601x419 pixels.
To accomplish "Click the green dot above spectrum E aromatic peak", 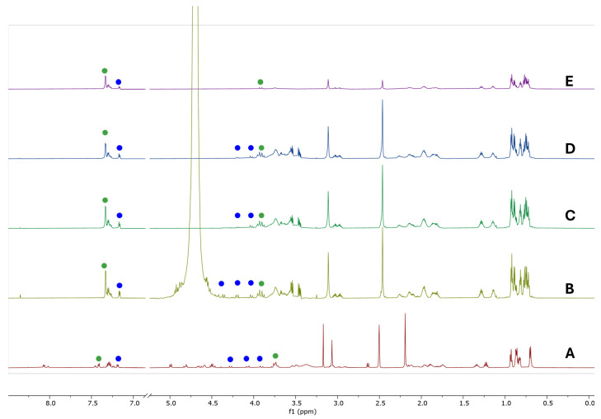I will [105, 71].
